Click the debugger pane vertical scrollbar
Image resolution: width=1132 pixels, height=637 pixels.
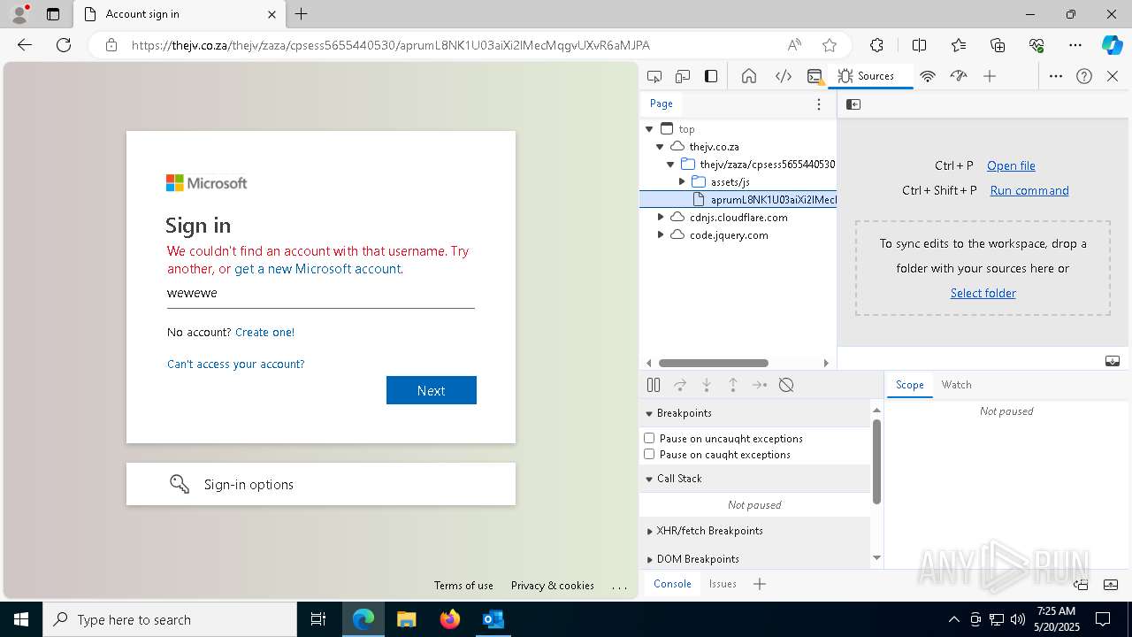pos(876,462)
